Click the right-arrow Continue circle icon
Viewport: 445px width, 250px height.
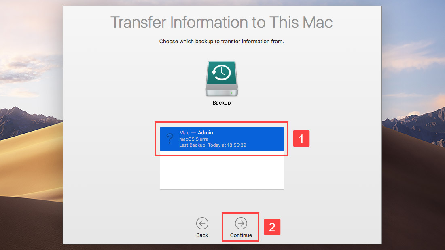[x=241, y=223]
